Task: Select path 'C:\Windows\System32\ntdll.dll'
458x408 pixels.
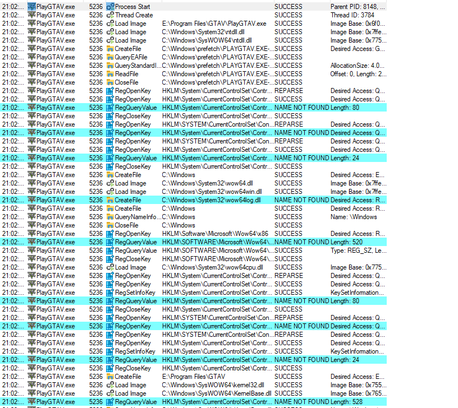Action: (x=203, y=32)
